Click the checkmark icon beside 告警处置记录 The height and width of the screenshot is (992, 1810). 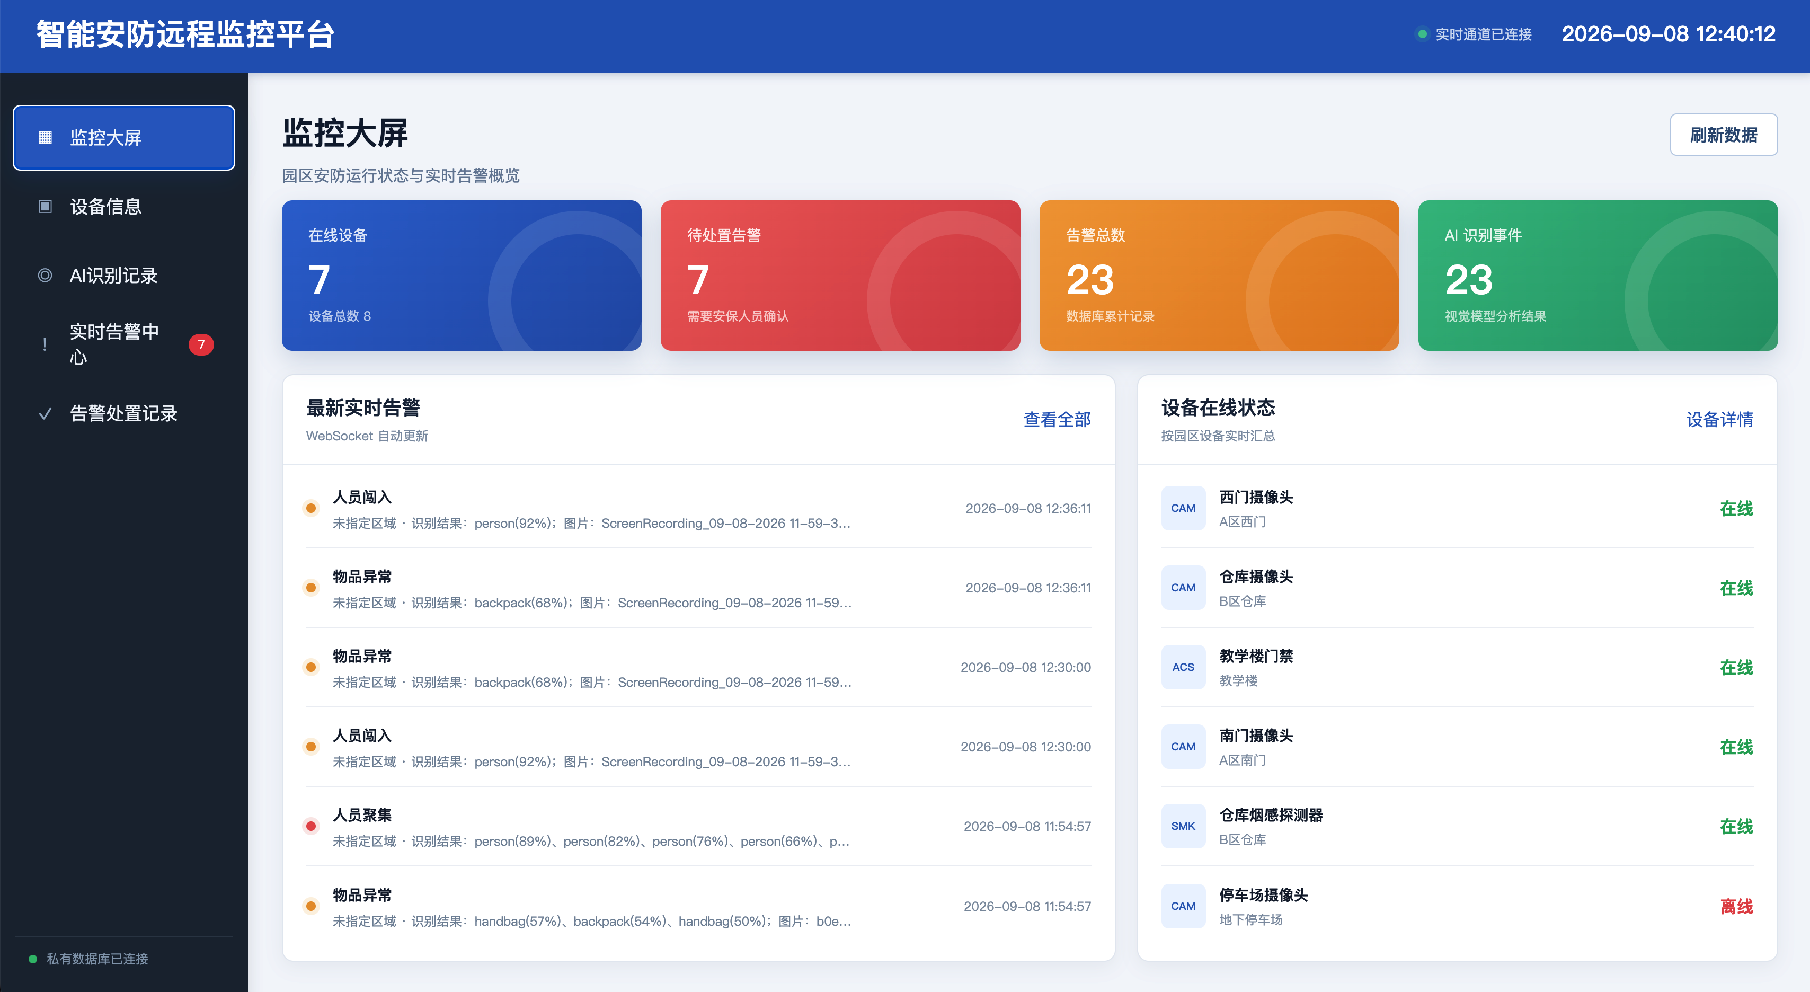[x=45, y=413]
